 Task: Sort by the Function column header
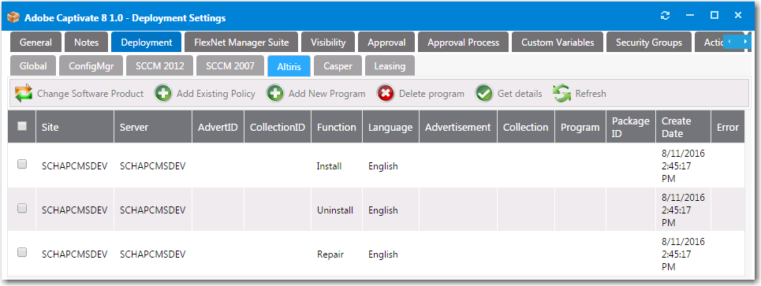[336, 127]
